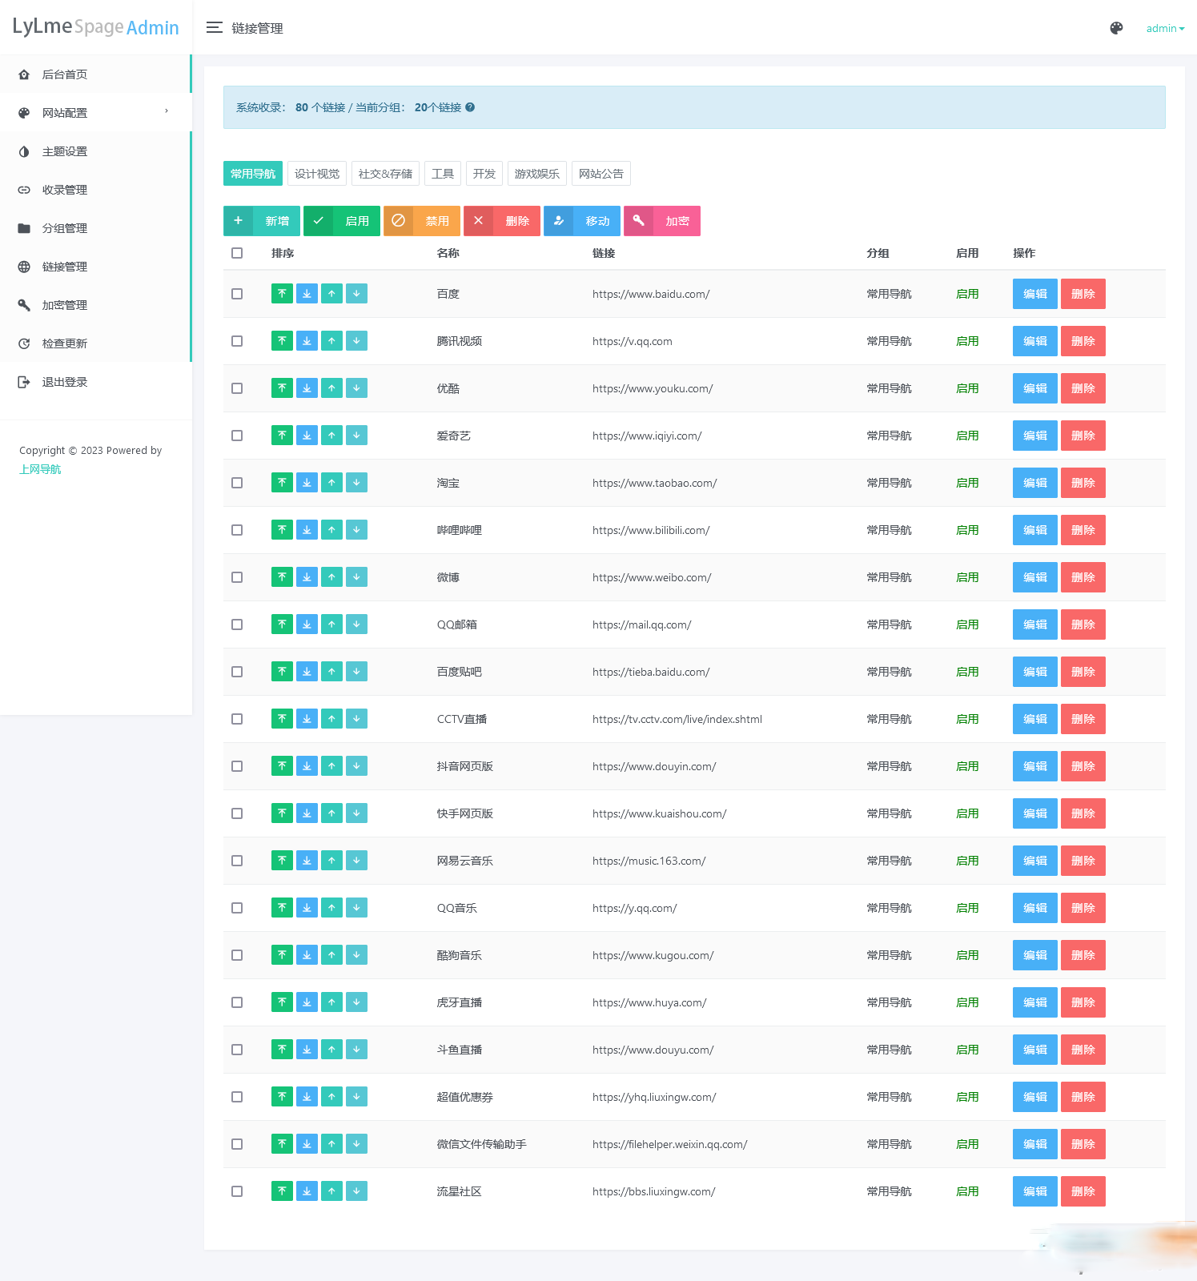Click the help question mark icon
This screenshot has width=1197, height=1281.
tap(470, 107)
